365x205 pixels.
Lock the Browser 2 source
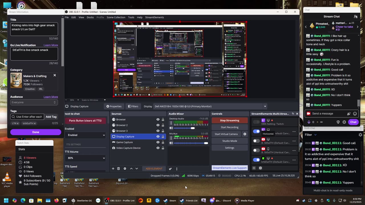coord(163,125)
